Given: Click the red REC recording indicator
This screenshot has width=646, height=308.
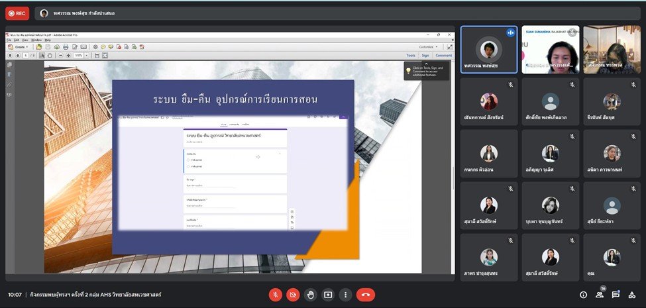Looking at the screenshot, I should coord(17,13).
